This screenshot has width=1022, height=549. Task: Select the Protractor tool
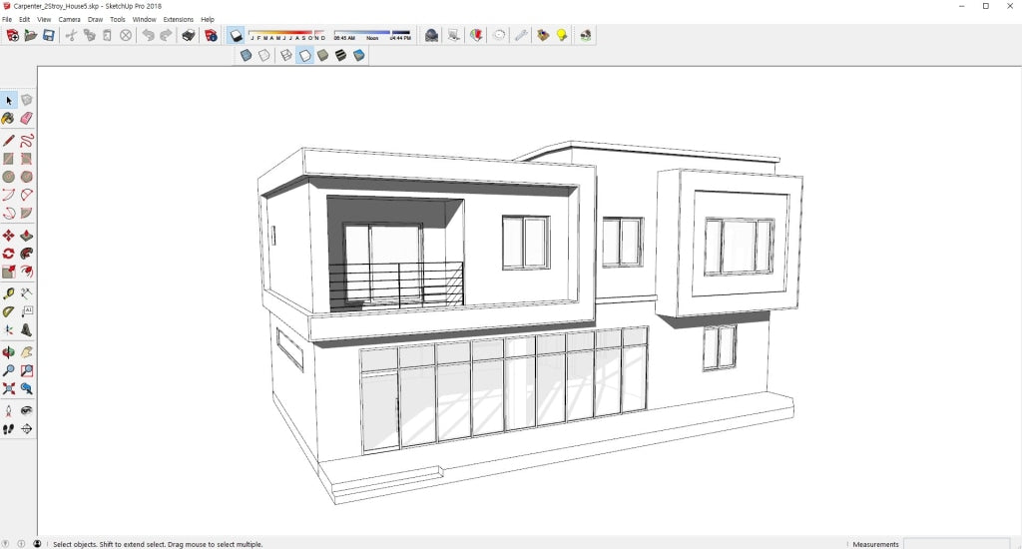[8, 311]
